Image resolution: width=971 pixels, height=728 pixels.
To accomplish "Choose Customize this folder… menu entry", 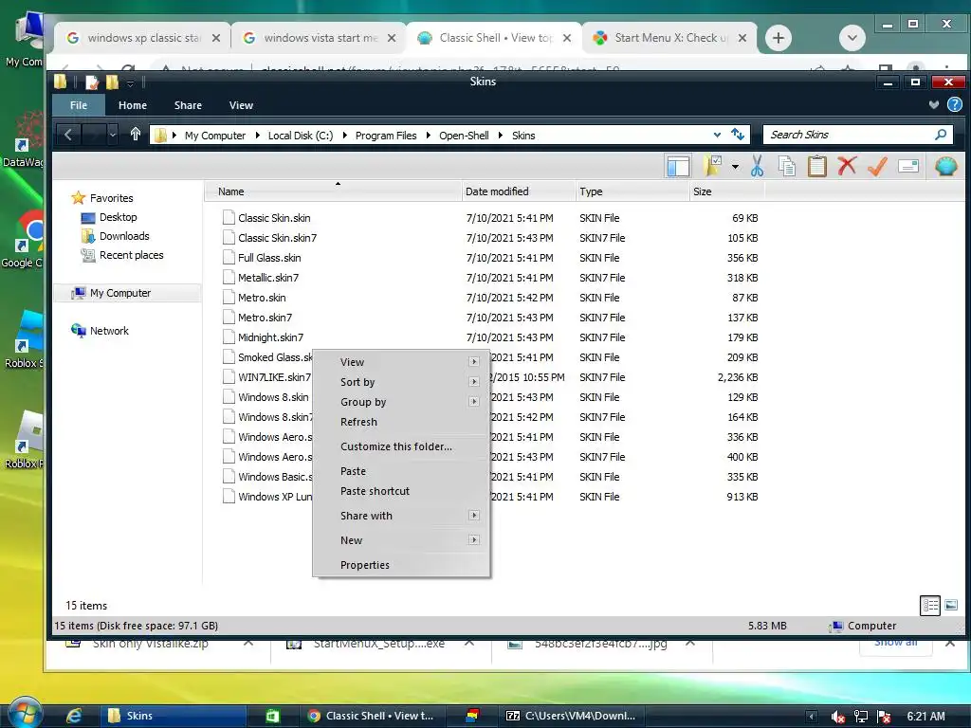I will pos(401,446).
